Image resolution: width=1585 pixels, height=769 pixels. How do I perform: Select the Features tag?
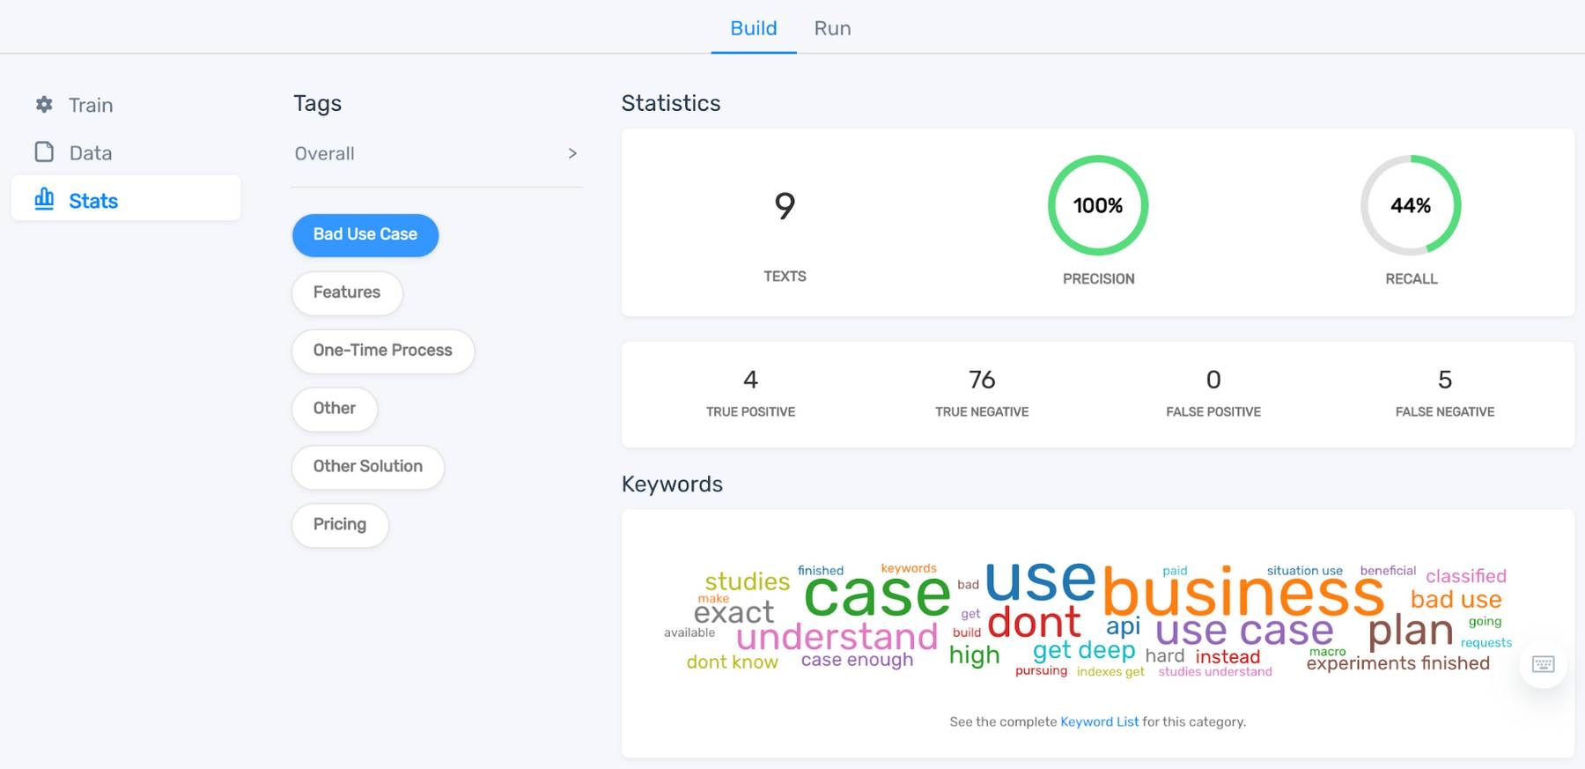point(347,292)
